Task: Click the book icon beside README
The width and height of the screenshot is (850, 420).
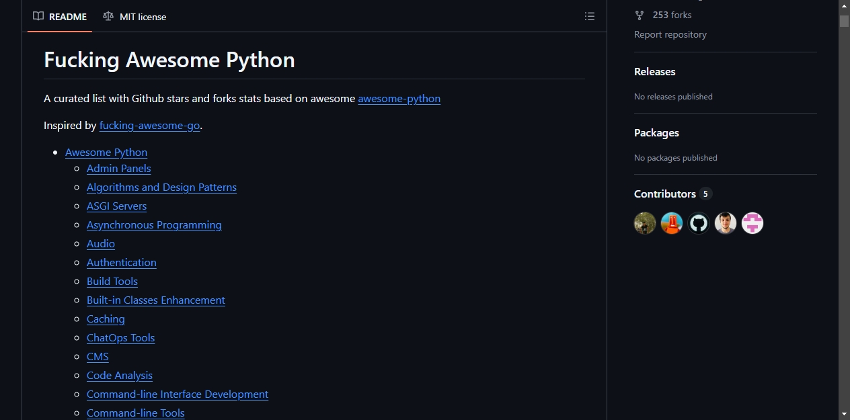Action: point(38,16)
